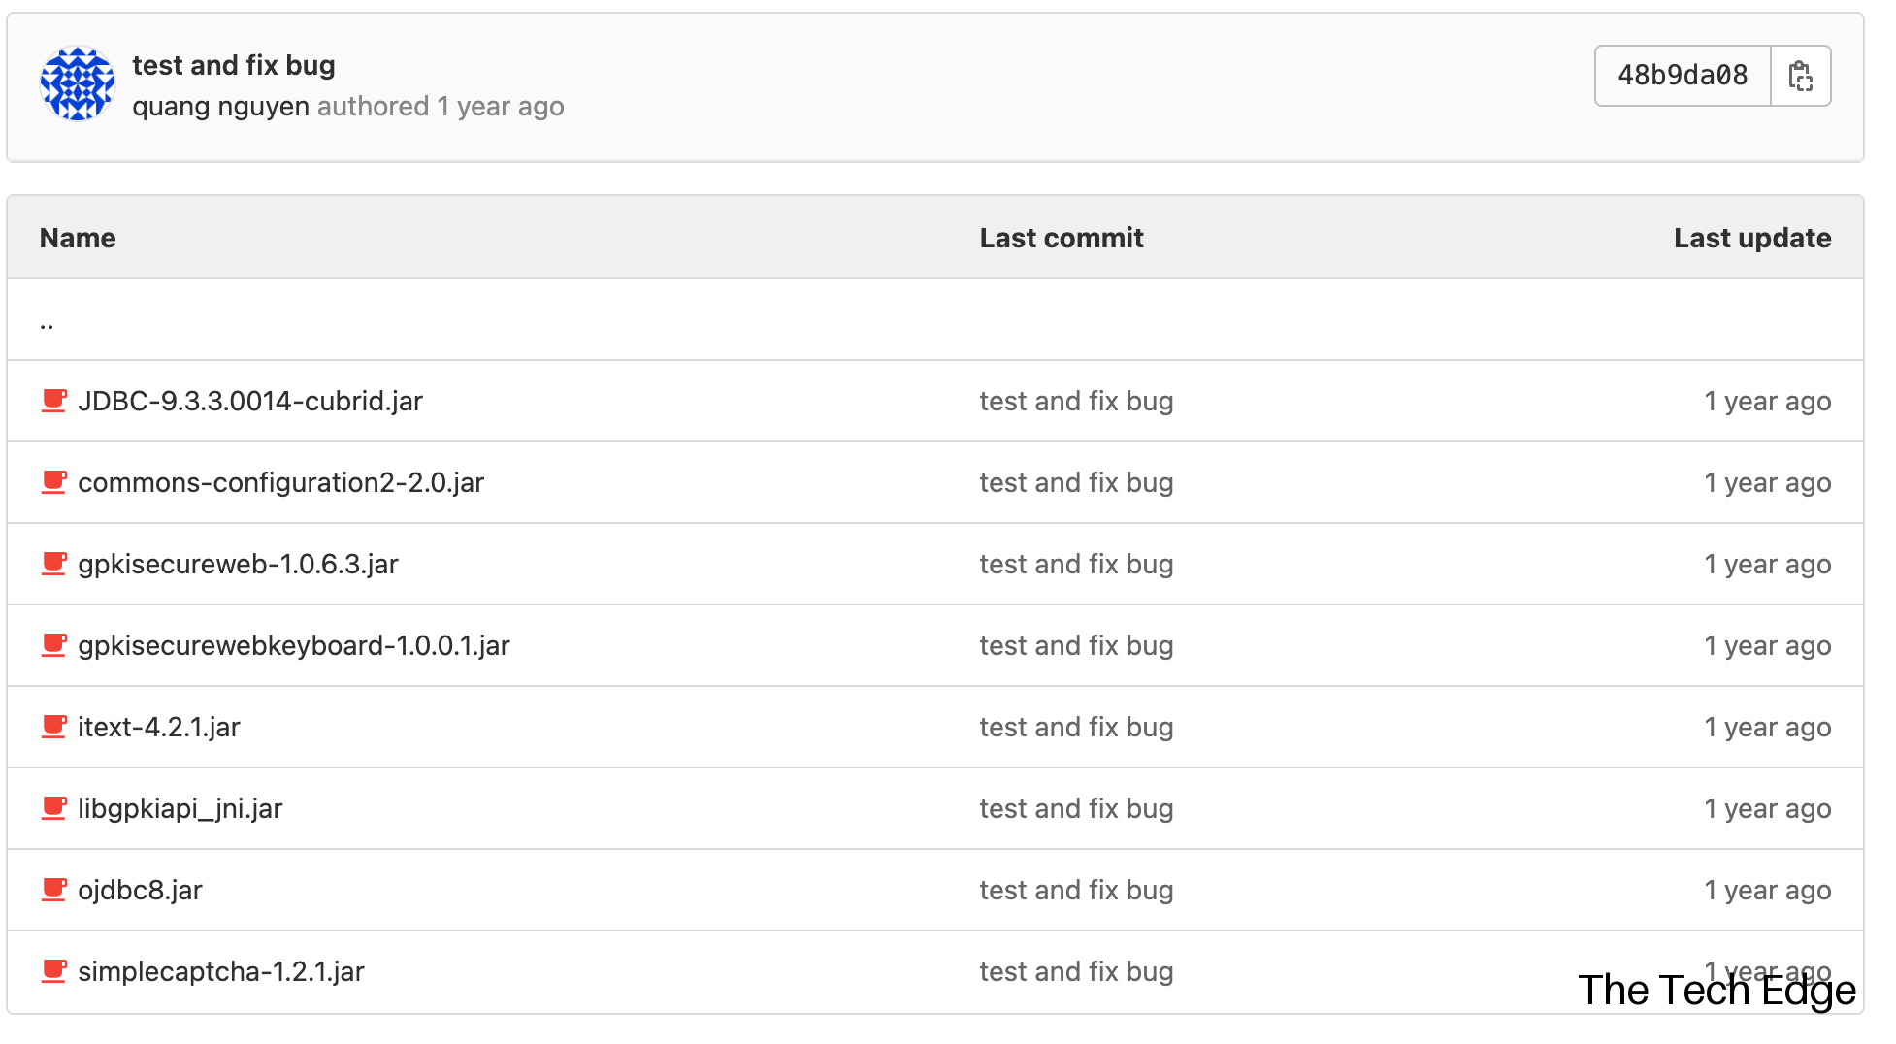Open the 'test and fix bug' commit title

[x=234, y=65]
